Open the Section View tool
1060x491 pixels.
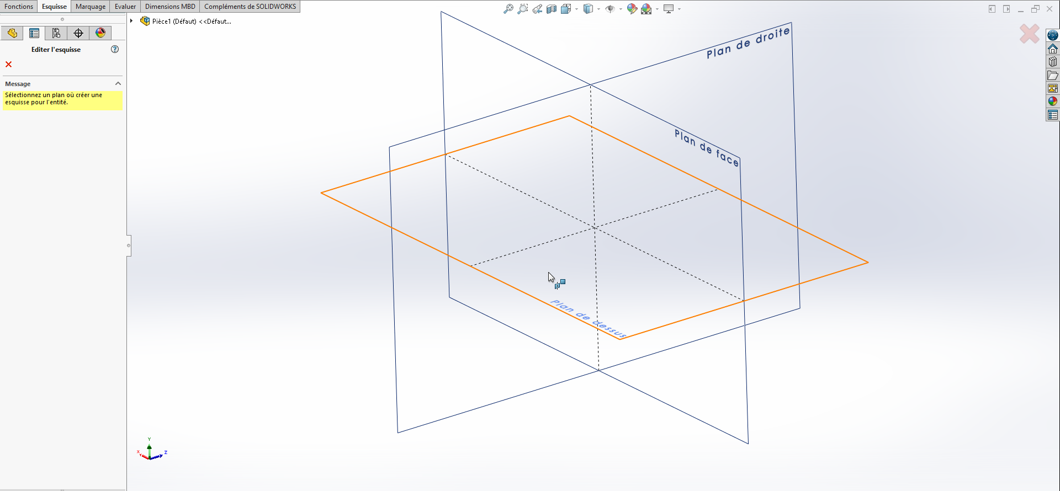coord(551,9)
